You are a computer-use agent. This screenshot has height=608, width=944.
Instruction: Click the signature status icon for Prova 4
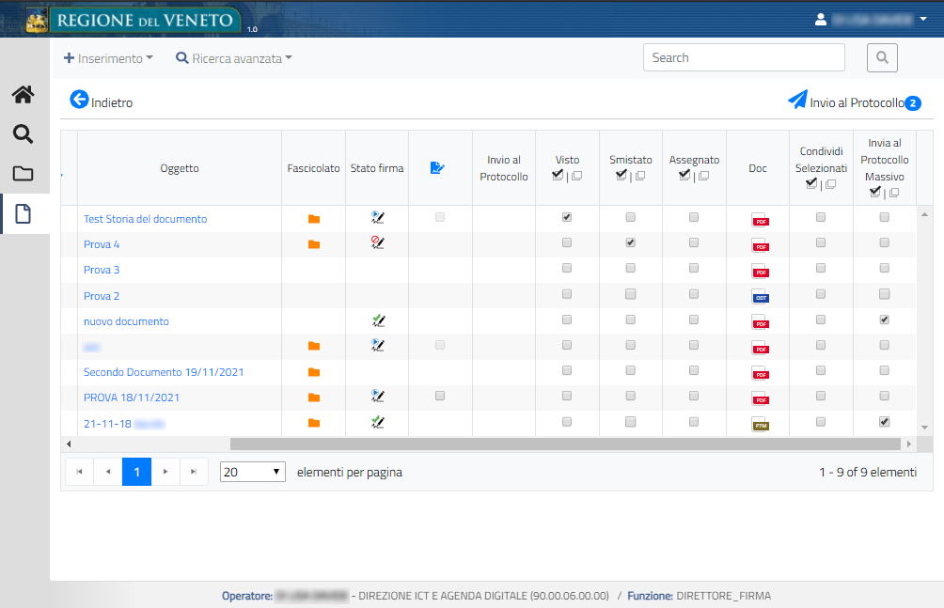pos(377,242)
